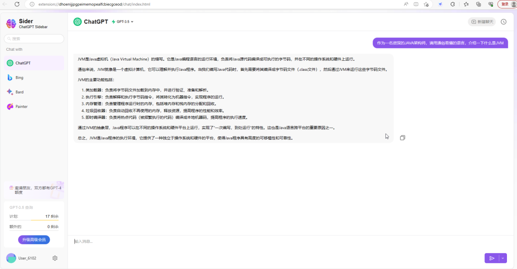
Task: Click the Painter palette icon
Action: point(10,106)
